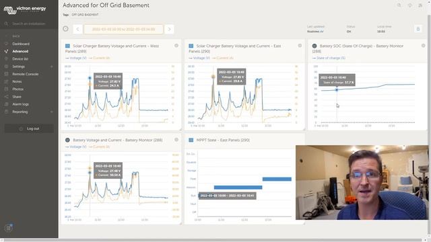The height and width of the screenshot is (242, 431).
Task: Click the East Panels solar charger device icon
Action: pos(191,46)
